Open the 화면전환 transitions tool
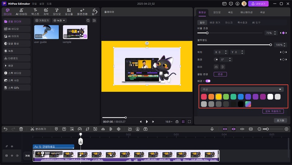292x165 pixels. [82, 12]
